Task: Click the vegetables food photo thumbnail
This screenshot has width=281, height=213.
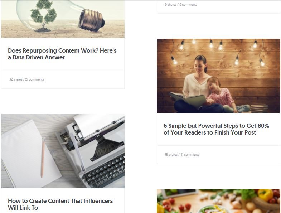Action: pos(218,201)
